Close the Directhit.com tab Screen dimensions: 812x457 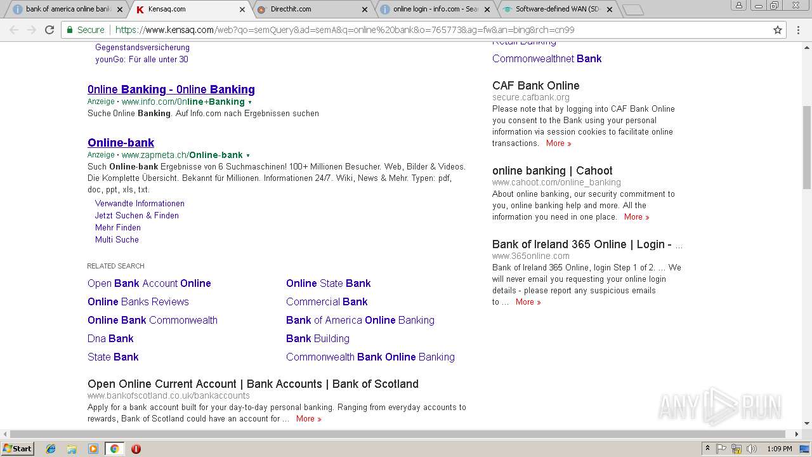[x=364, y=10]
